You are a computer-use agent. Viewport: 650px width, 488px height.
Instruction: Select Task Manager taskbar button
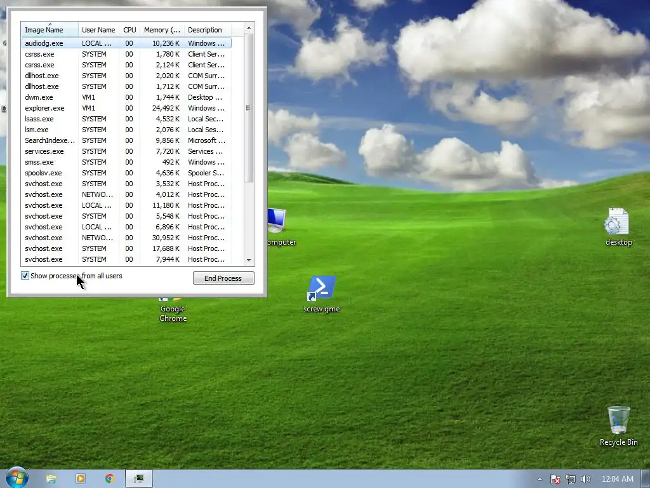tap(139, 479)
